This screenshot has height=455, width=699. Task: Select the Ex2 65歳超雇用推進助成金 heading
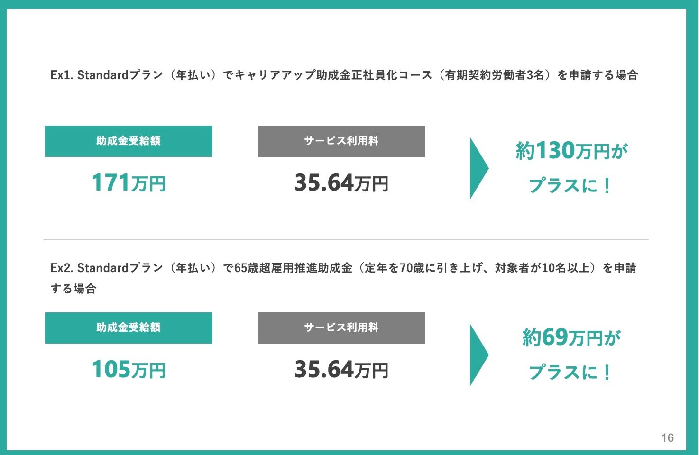(343, 268)
